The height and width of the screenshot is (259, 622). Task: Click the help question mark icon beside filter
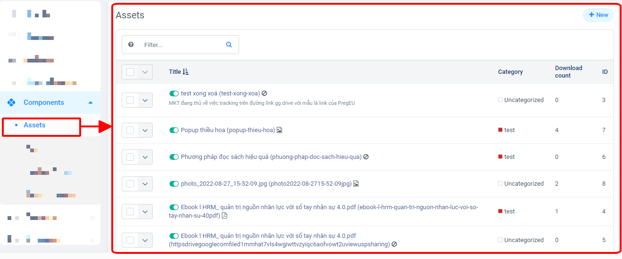point(131,45)
